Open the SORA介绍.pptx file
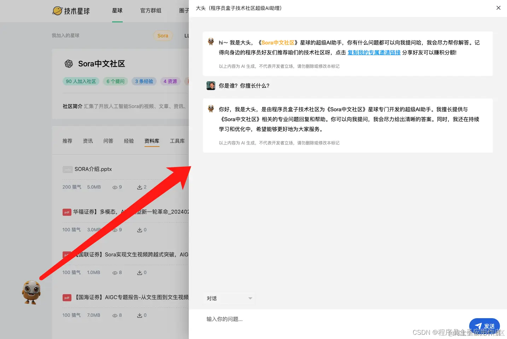Viewport: 507px width, 339px height. tap(93, 169)
